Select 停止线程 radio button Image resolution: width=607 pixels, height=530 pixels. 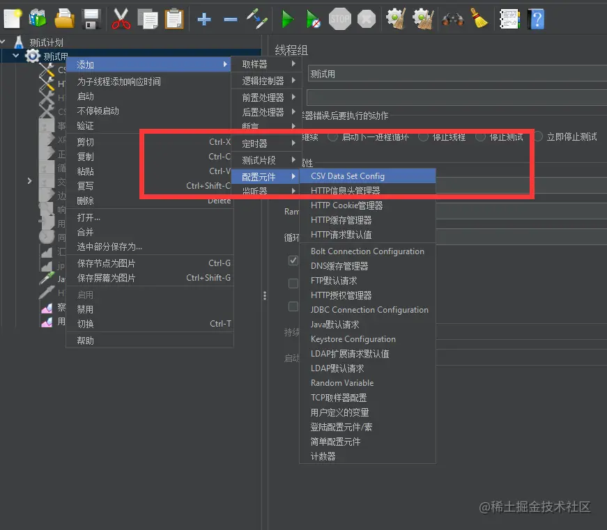423,137
